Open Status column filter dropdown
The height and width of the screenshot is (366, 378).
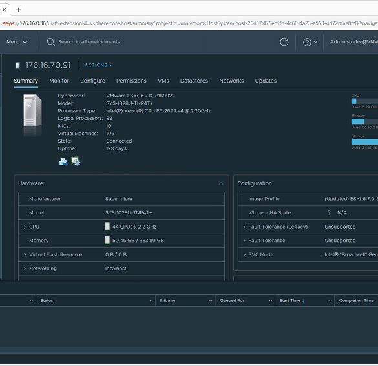click(151, 301)
